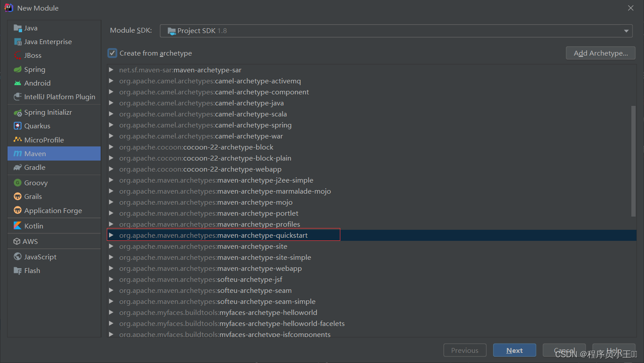The height and width of the screenshot is (363, 644).
Task: Select maven-archetype-profiles row
Action: click(372, 225)
